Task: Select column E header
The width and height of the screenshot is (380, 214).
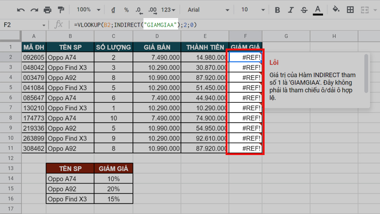Action: click(205, 36)
